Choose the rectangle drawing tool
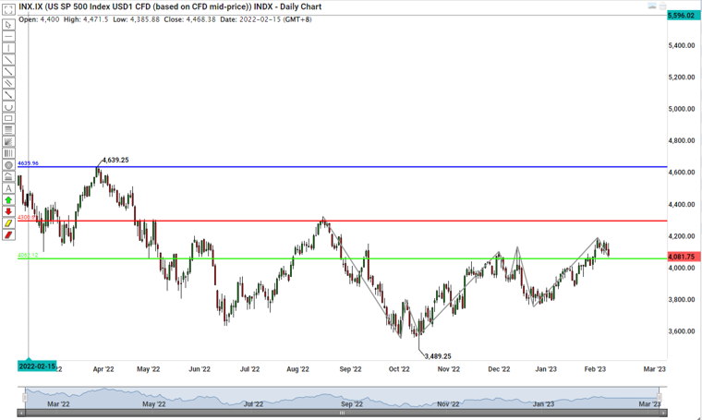This screenshot has width=702, height=420. point(8,118)
